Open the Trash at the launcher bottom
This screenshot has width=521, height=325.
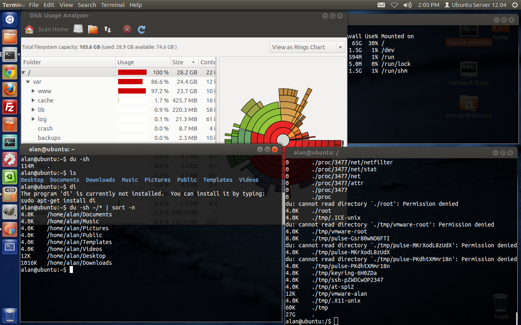point(10,315)
